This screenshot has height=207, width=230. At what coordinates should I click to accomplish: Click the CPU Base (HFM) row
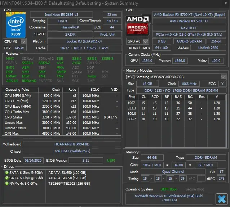(61, 106)
